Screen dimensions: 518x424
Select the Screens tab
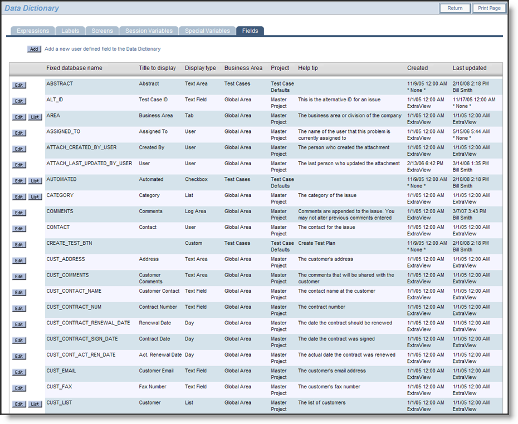coord(102,31)
